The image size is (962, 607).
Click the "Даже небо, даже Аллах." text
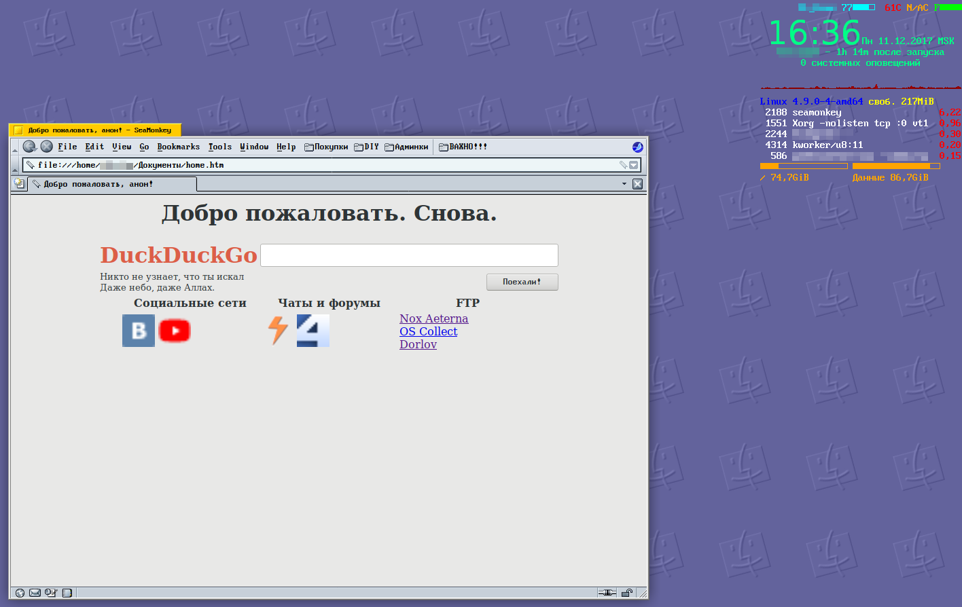(x=157, y=288)
